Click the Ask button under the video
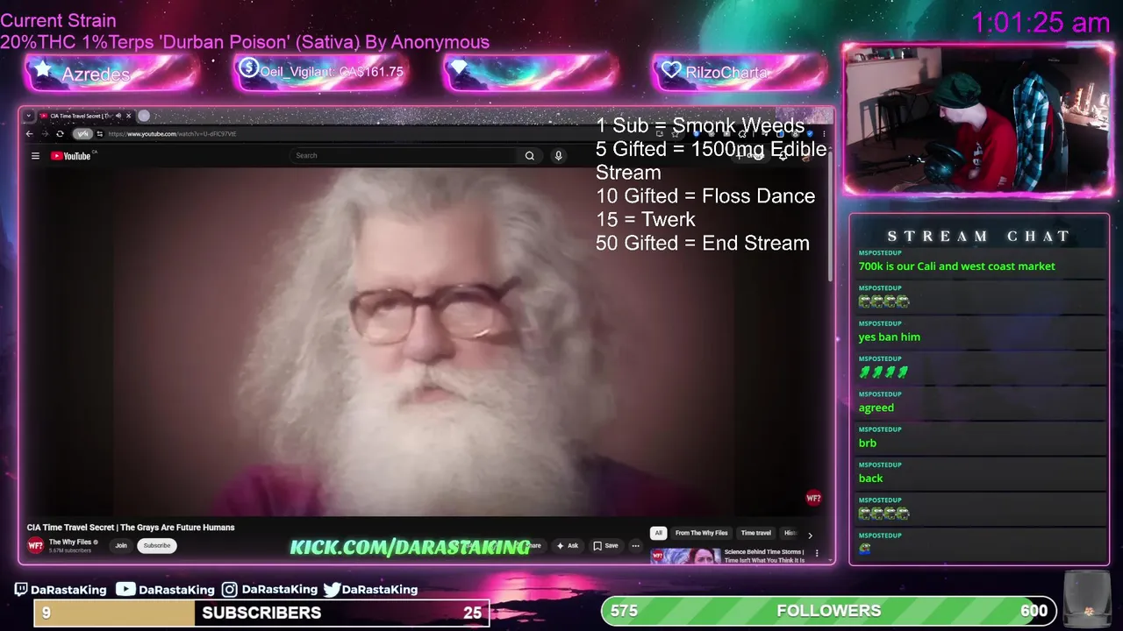This screenshot has width=1123, height=631. 567,545
